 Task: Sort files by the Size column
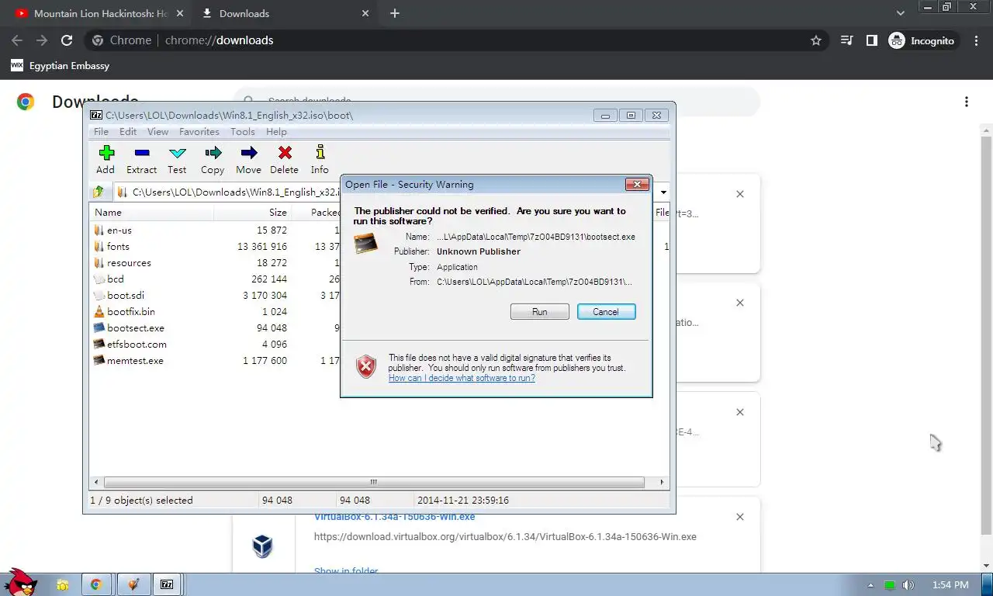click(x=253, y=212)
